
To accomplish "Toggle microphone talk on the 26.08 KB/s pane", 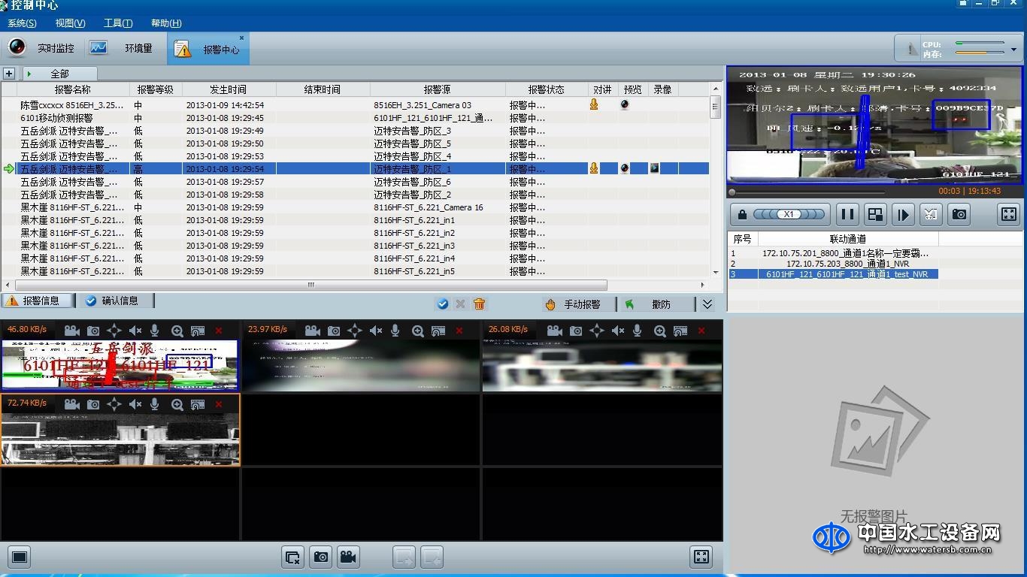I will point(638,331).
